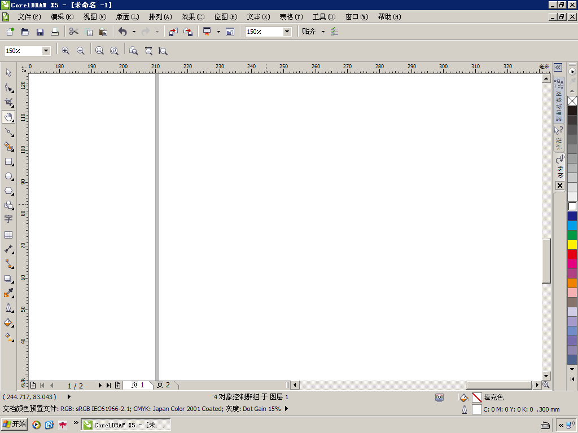Expand the cursor coordinates status arrow

69,396
